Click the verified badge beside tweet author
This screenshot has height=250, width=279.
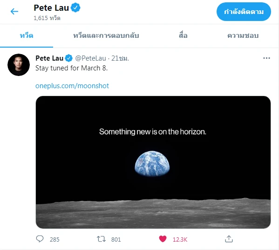[x=68, y=58]
